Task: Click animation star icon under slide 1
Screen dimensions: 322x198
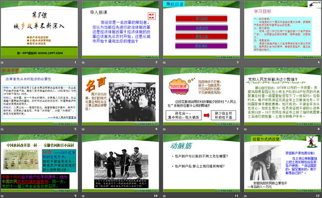Action: click(2, 62)
